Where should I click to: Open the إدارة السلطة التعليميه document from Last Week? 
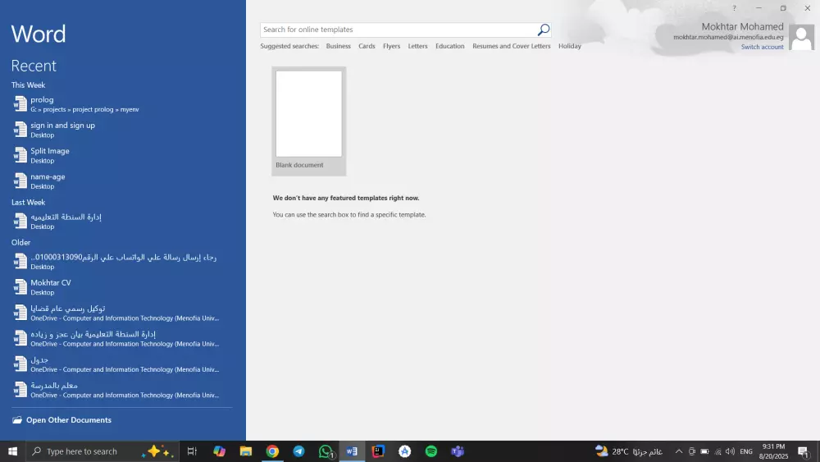click(122, 222)
